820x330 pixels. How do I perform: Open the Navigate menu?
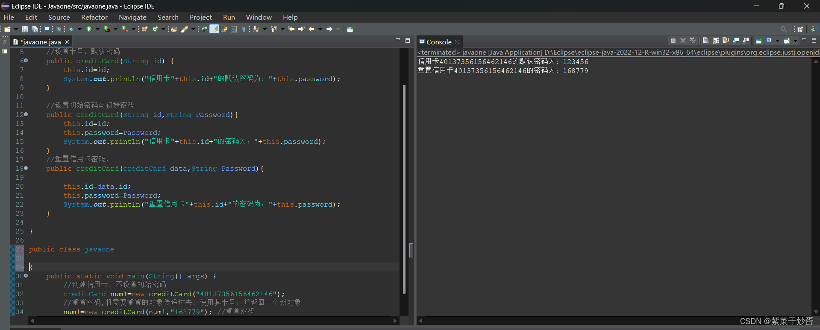tap(132, 17)
